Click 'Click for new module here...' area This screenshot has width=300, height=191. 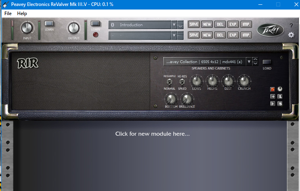(152, 134)
